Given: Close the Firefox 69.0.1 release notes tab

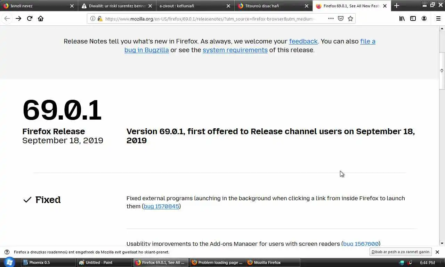Looking at the screenshot, I should pos(385,6).
